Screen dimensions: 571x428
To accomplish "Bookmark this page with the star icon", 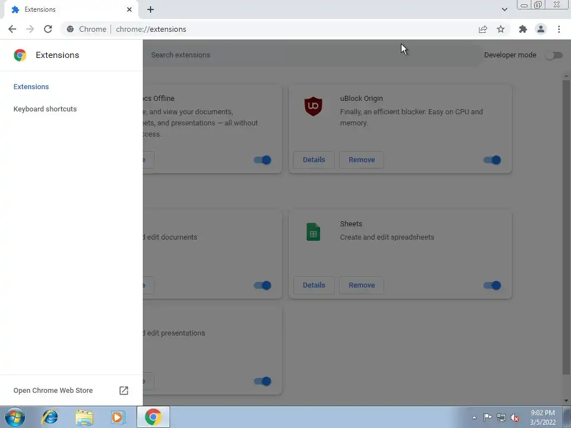I will coord(501,29).
